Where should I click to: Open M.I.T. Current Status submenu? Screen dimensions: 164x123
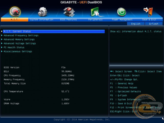[54, 31]
